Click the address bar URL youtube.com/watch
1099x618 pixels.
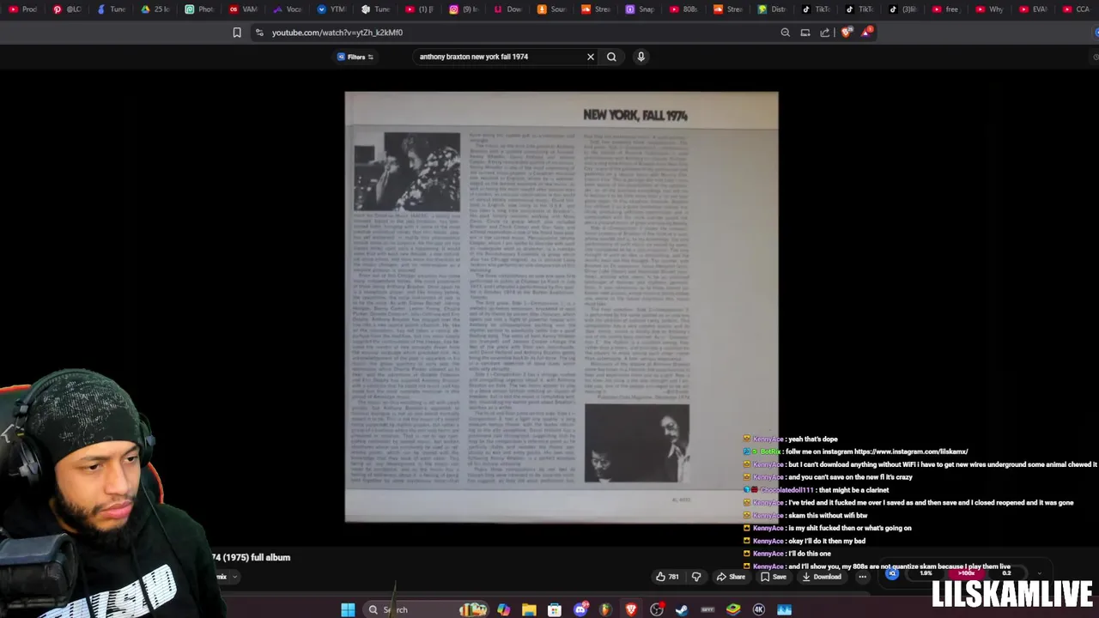pos(337,33)
